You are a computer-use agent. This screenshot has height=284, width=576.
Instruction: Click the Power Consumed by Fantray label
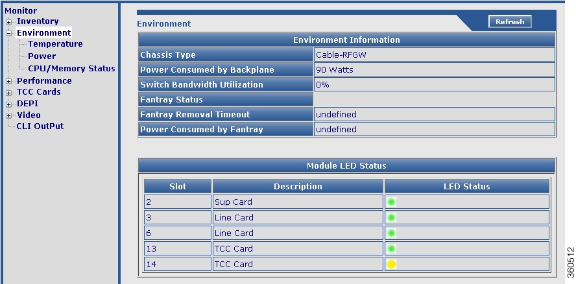(226, 129)
